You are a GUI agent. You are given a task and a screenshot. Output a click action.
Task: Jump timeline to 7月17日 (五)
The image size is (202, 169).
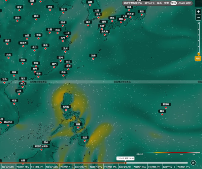coord(23,167)
